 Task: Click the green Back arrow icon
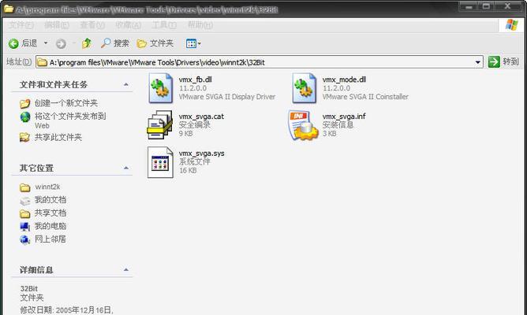[x=13, y=43]
